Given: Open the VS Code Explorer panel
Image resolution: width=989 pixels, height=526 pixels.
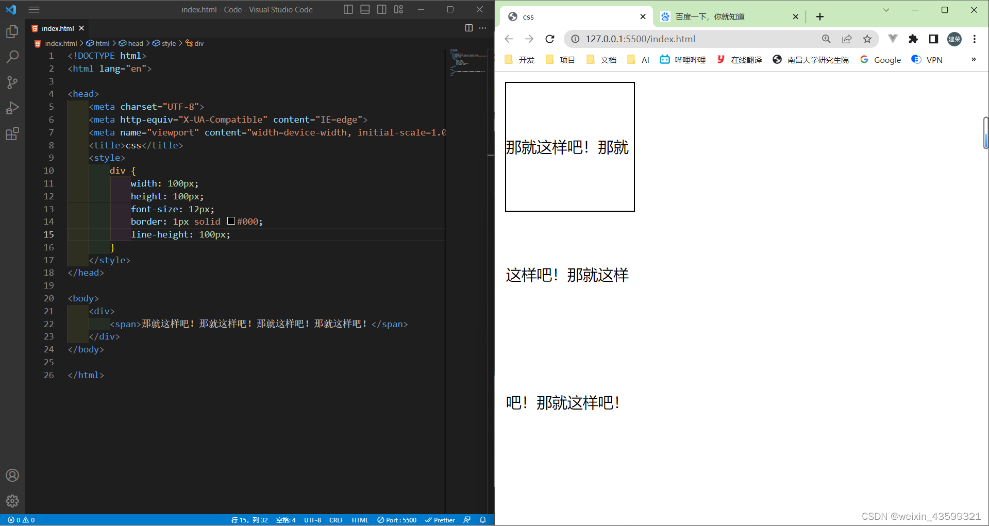Looking at the screenshot, I should tap(12, 32).
